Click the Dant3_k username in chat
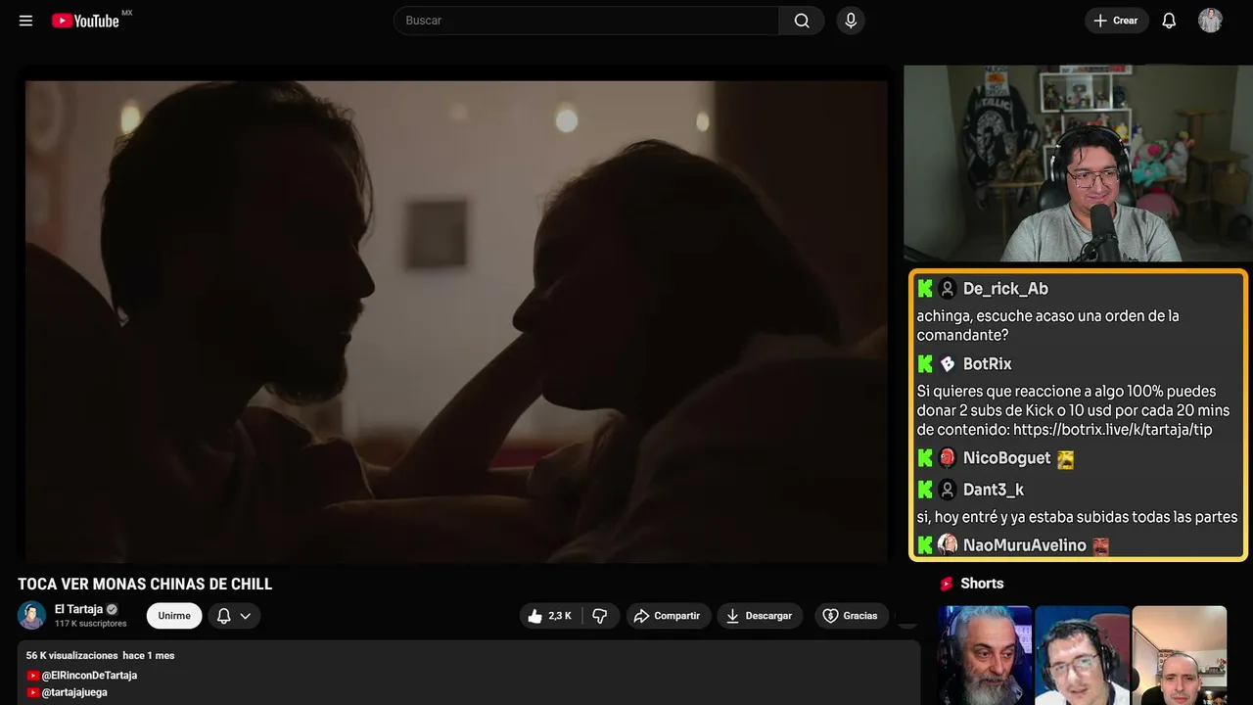This screenshot has width=1253, height=705. pyautogui.click(x=994, y=490)
